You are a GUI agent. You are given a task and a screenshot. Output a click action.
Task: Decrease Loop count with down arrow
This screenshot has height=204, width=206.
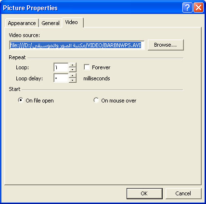coord(73,70)
